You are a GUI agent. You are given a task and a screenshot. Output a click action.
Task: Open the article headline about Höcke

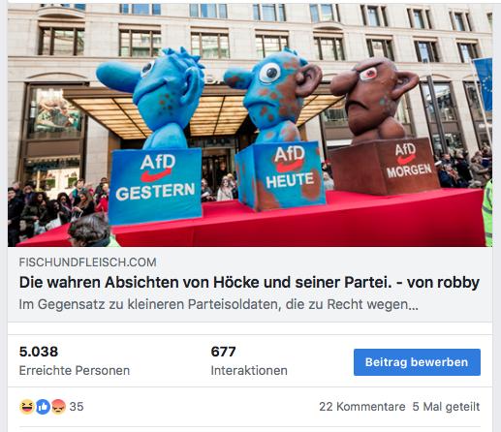[x=249, y=283]
